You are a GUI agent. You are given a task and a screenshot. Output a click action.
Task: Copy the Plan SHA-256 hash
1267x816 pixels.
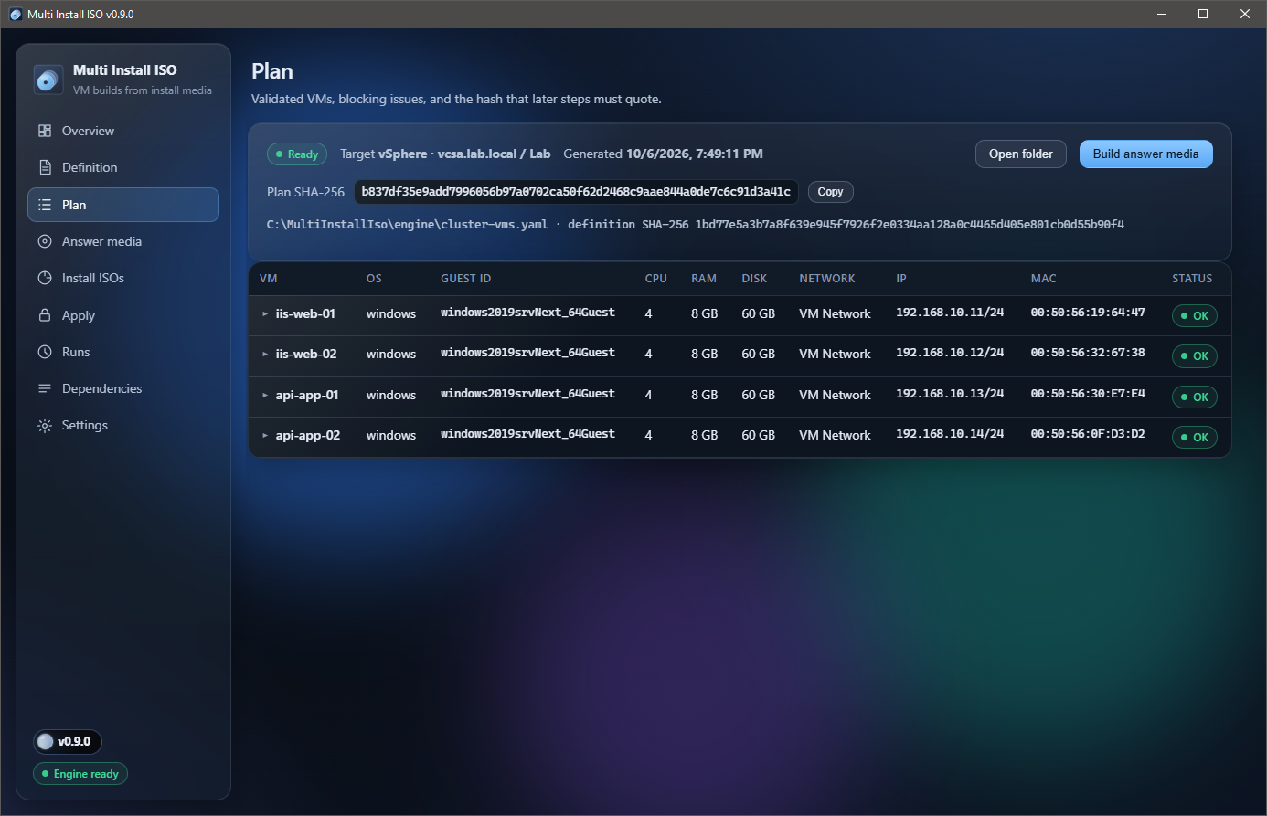pos(830,192)
